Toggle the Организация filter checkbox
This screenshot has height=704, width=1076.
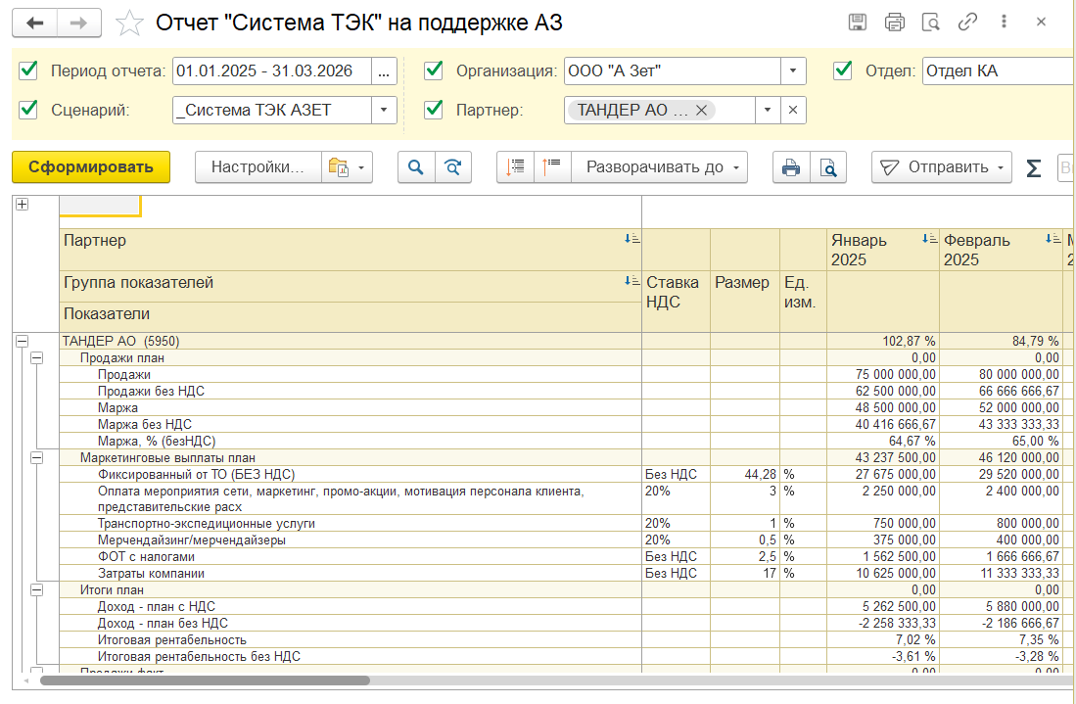[x=434, y=70]
